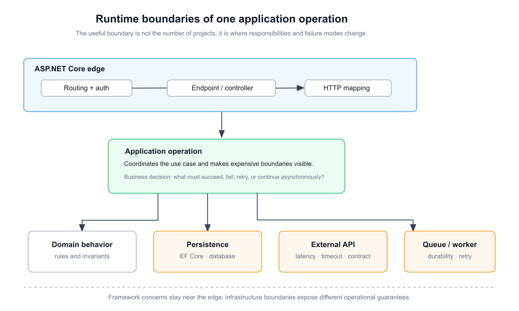Click 'durability · retry' subtitle
The height and width of the screenshot is (311, 519).
450,256
